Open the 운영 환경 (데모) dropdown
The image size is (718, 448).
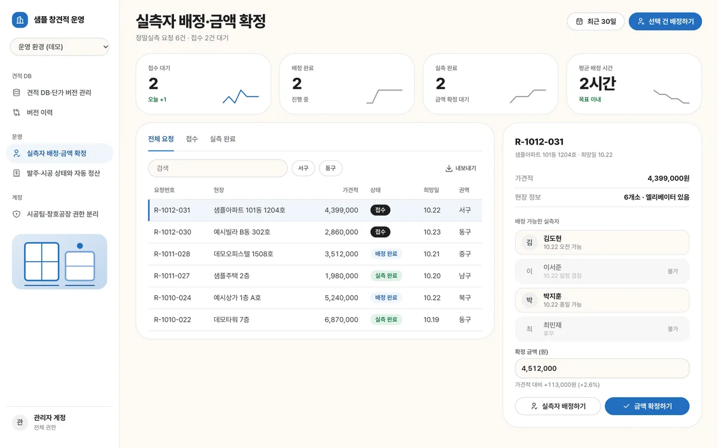pos(60,47)
